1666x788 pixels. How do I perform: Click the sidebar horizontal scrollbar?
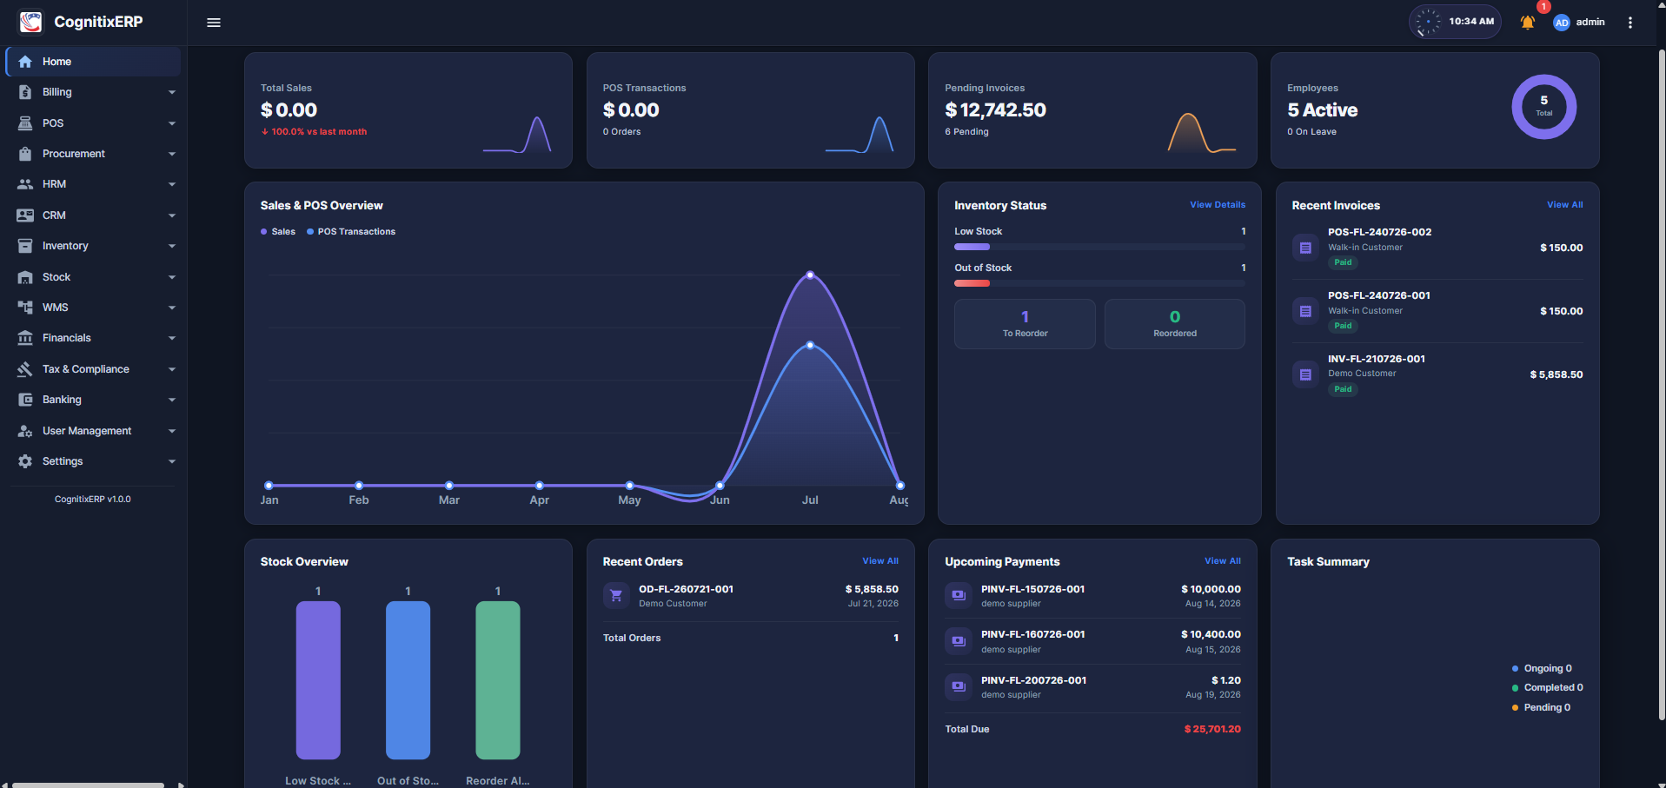(88, 785)
